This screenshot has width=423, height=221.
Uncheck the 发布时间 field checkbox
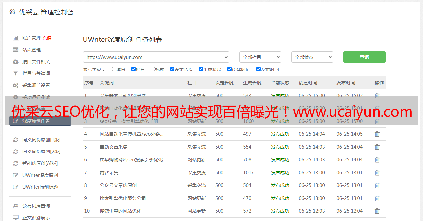pos(258,69)
